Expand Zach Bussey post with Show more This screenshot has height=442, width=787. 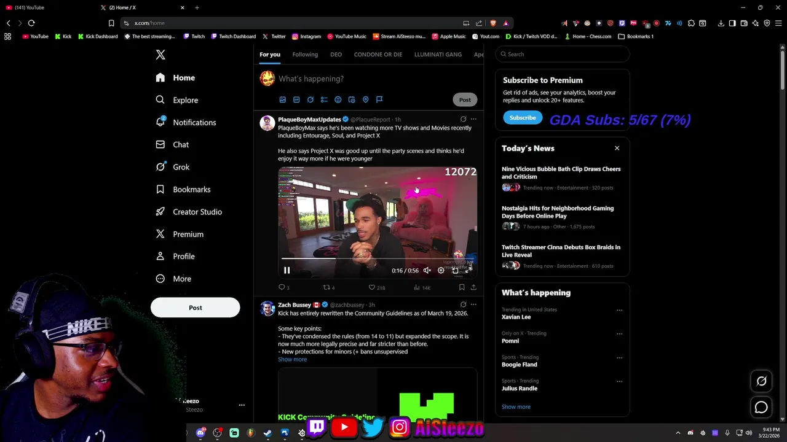click(292, 359)
